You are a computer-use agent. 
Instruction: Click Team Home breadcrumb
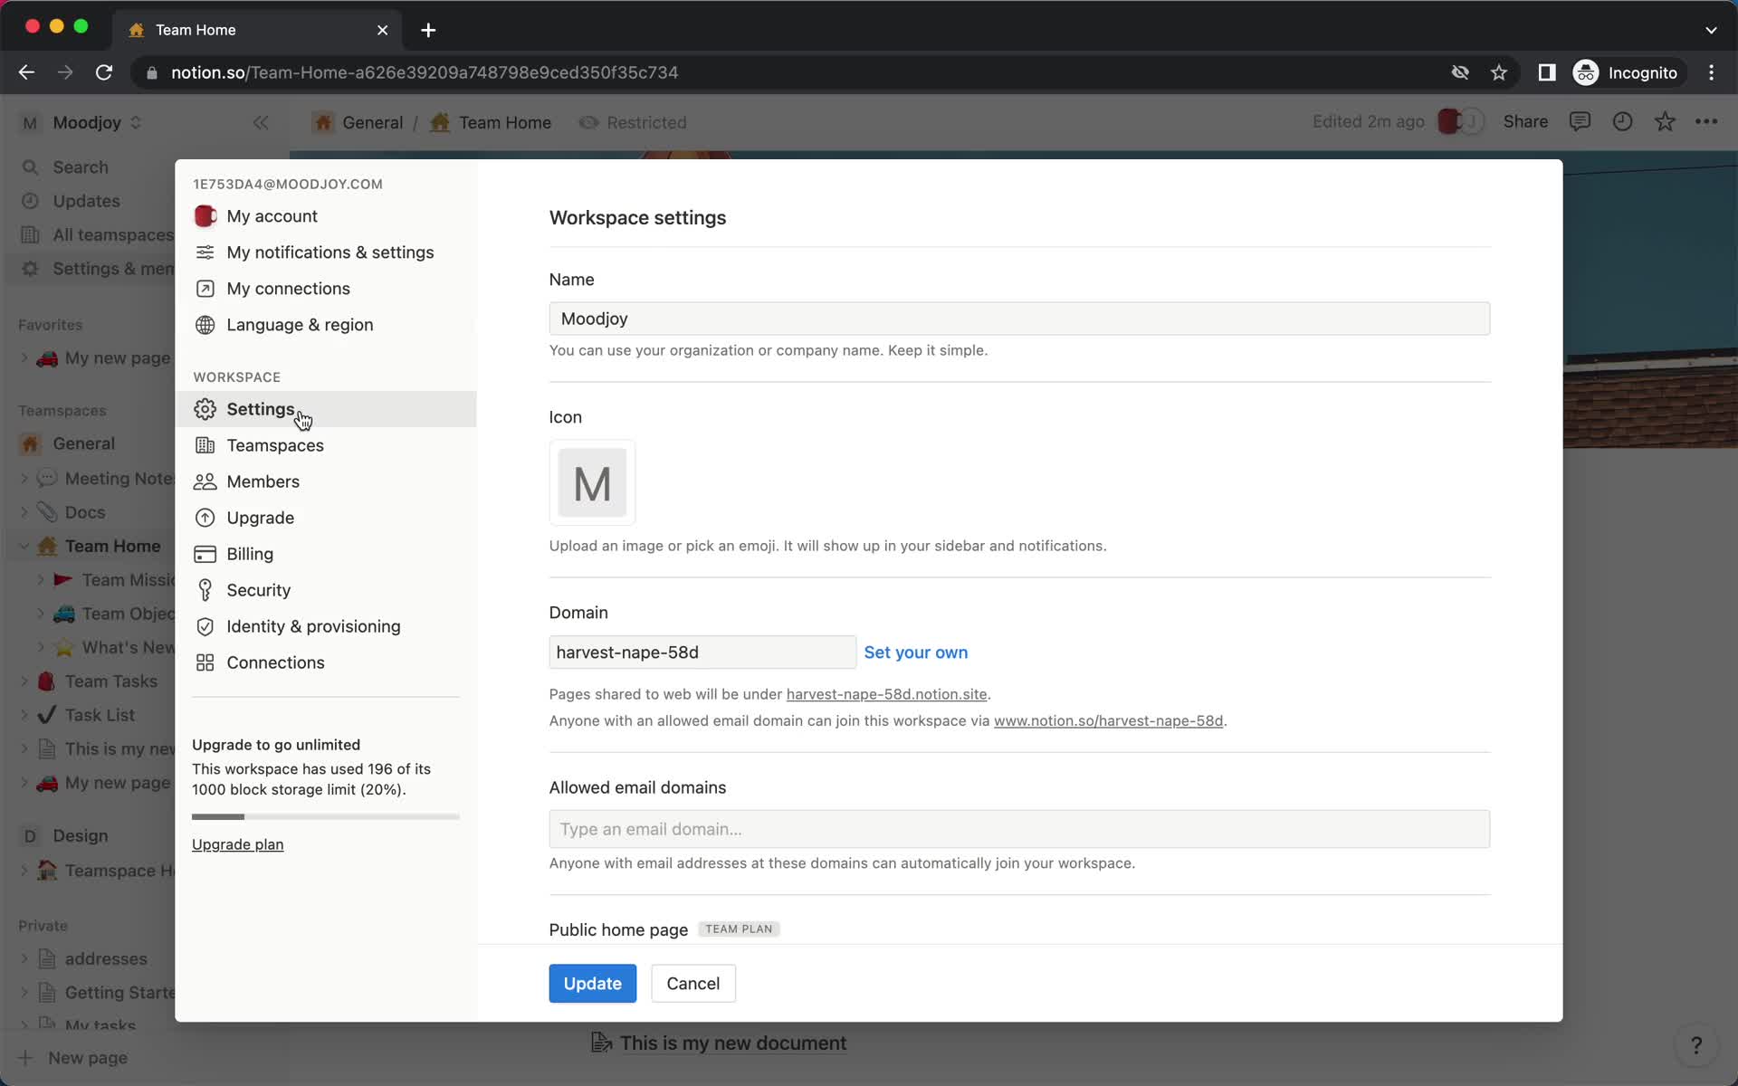[x=491, y=122]
